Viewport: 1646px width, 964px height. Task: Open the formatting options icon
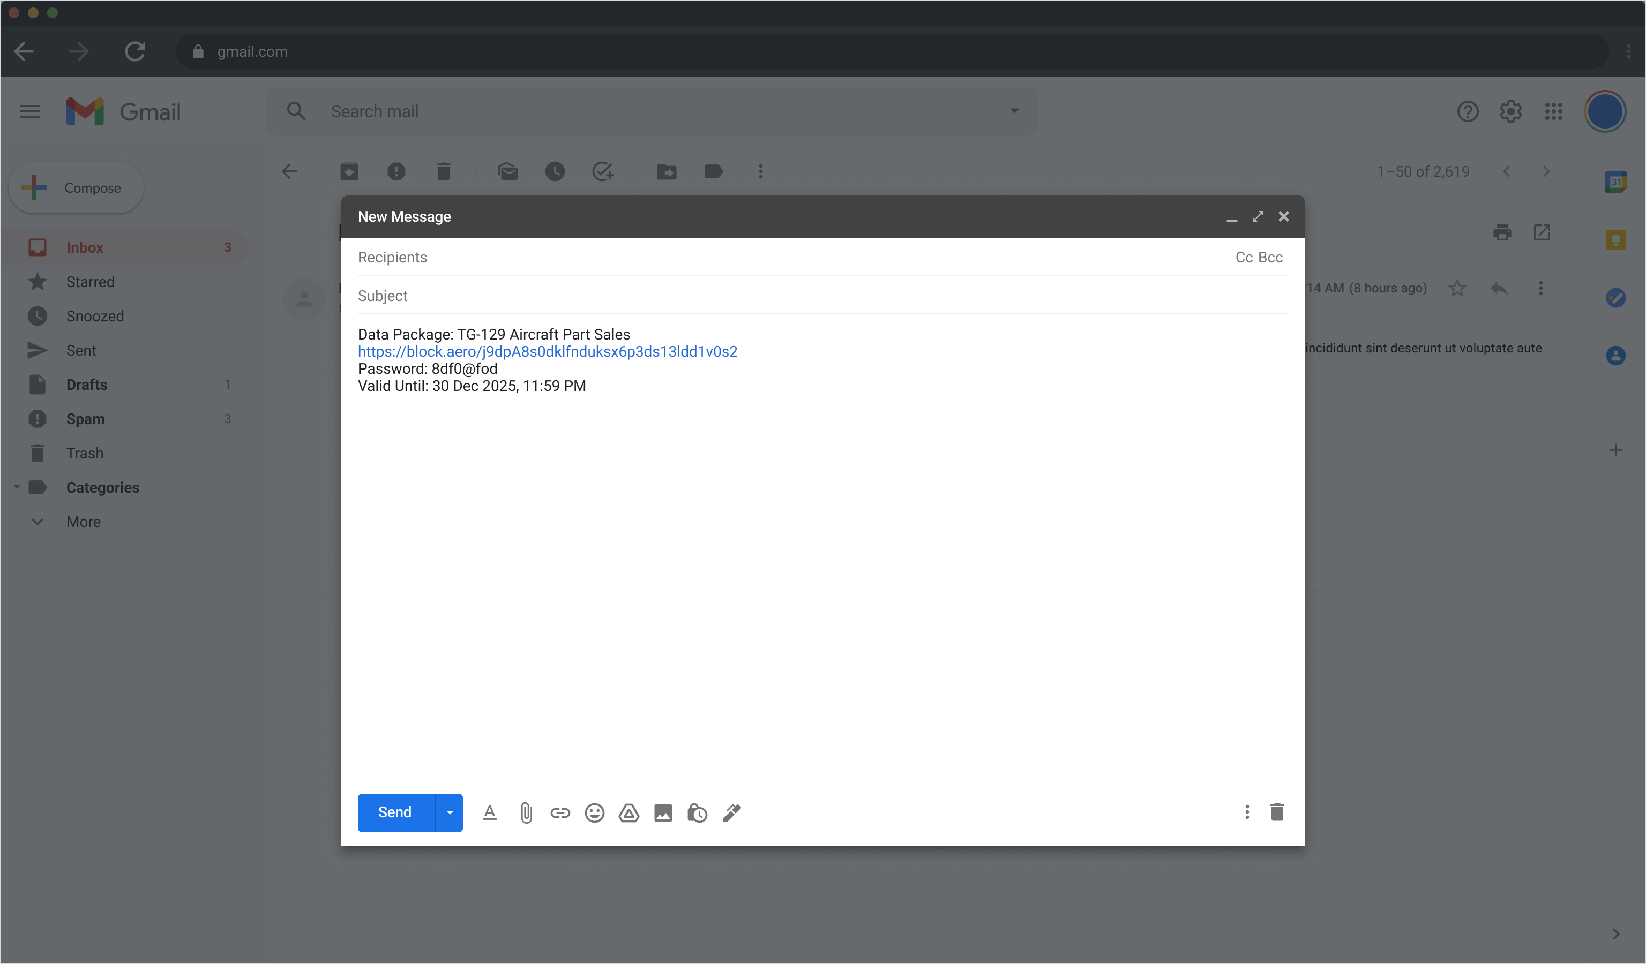point(489,812)
